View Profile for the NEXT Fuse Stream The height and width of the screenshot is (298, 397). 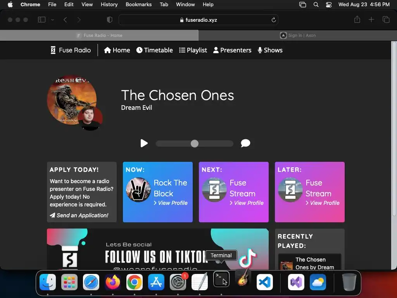[247, 203]
